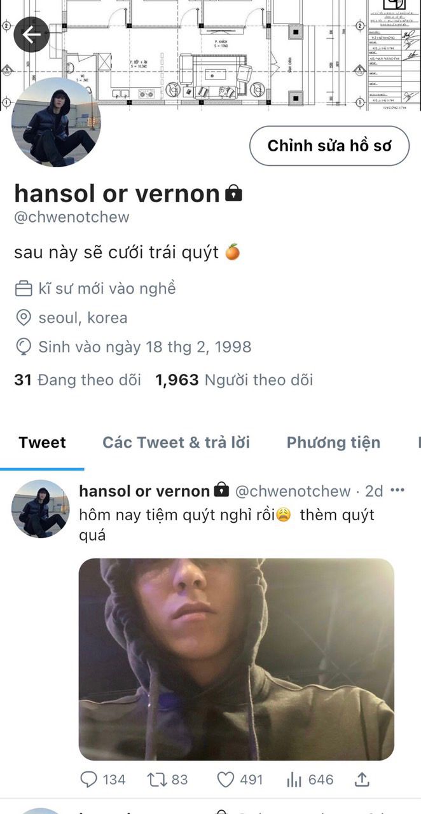Open the three-dot tweet options menu
The width and height of the screenshot is (421, 814).
(x=397, y=490)
